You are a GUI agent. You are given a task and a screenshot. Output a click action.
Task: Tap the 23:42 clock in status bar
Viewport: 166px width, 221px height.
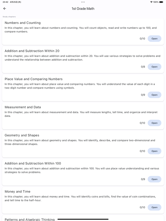pyautogui.click(x=5, y=2)
